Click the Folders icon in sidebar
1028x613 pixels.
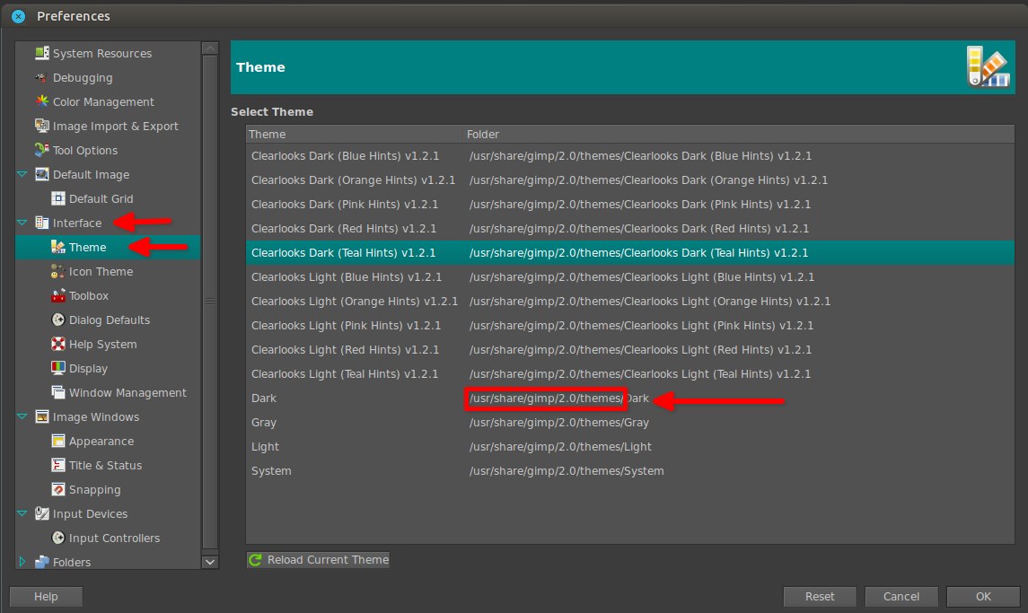point(42,562)
